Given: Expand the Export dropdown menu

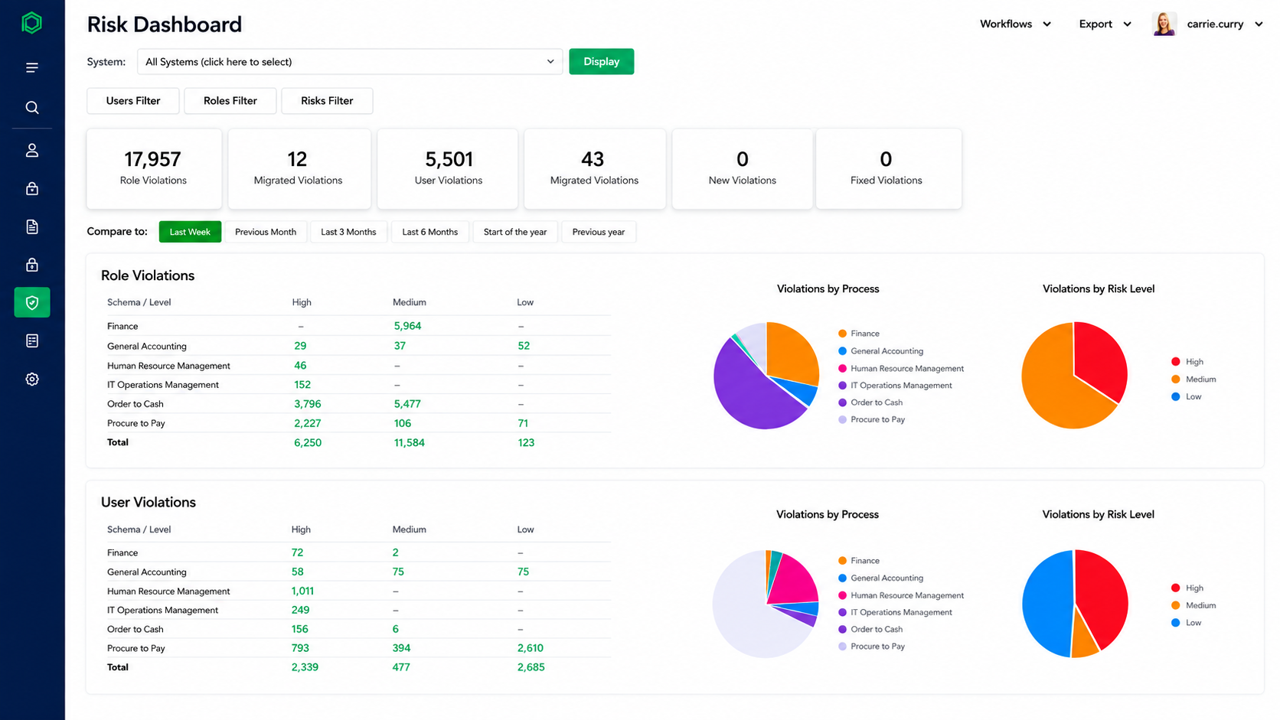Looking at the screenshot, I should [1105, 24].
